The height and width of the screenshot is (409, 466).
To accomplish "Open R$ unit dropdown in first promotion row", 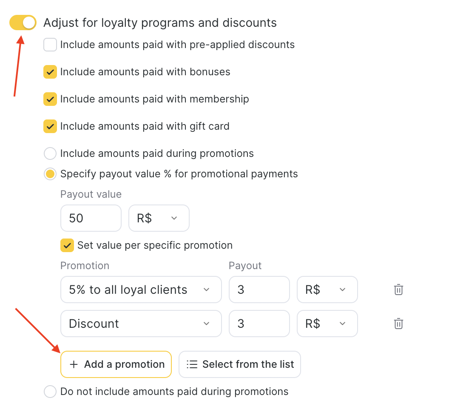I will click(327, 290).
